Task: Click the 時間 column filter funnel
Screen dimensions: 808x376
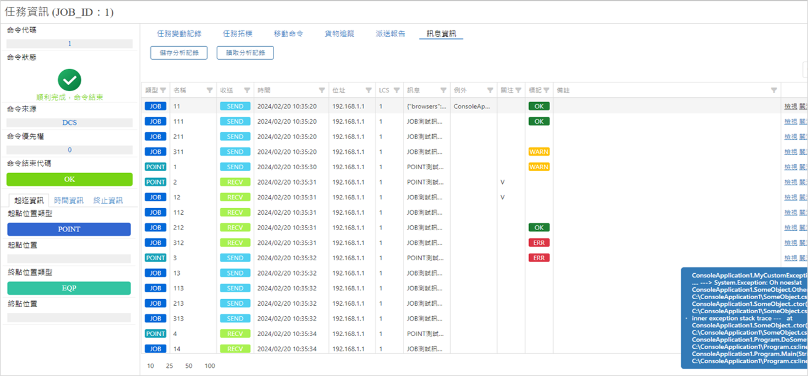Action: coord(322,90)
